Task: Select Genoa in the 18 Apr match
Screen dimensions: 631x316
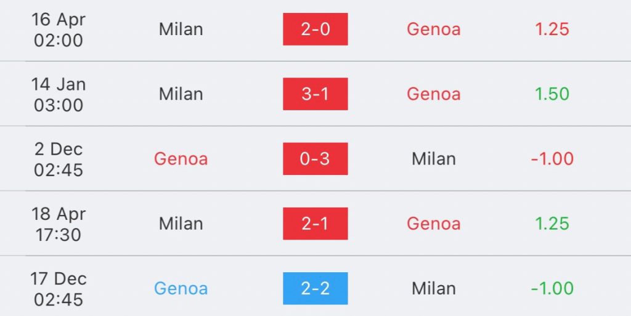Action: 433,224
